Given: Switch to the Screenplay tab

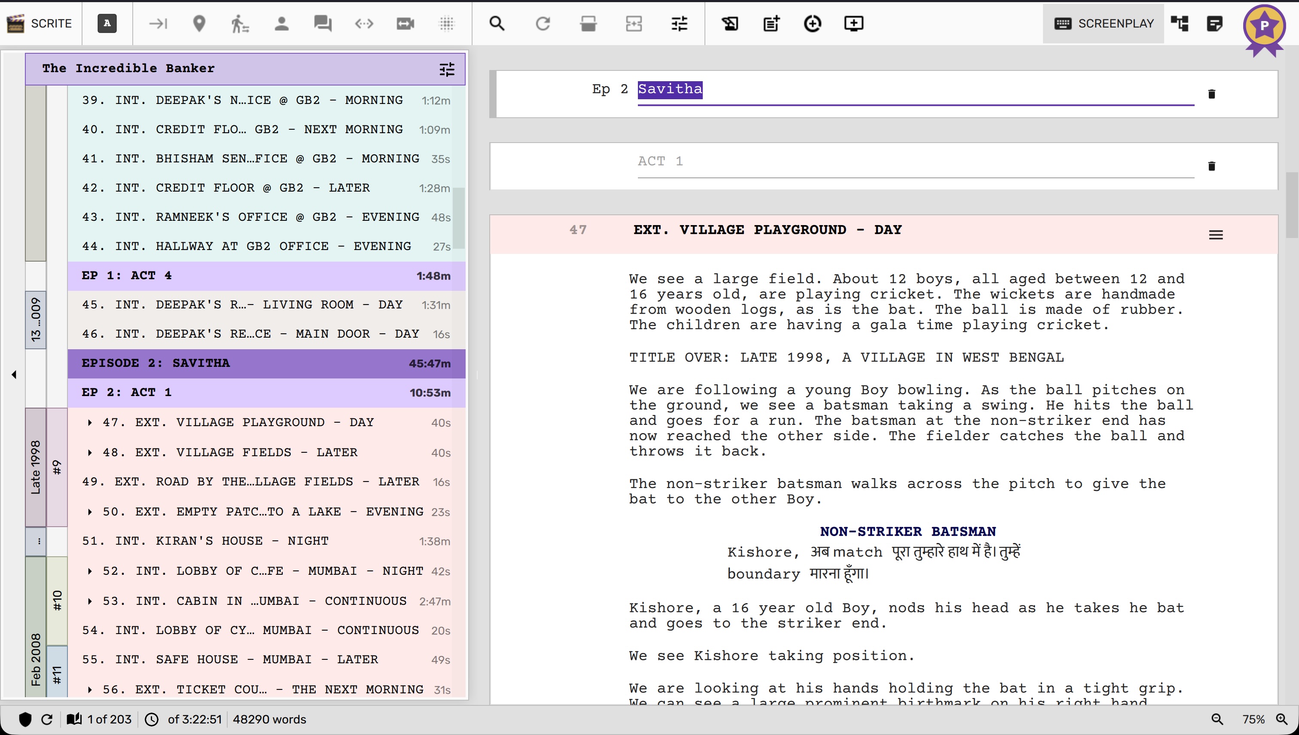Looking at the screenshot, I should 1104,23.
